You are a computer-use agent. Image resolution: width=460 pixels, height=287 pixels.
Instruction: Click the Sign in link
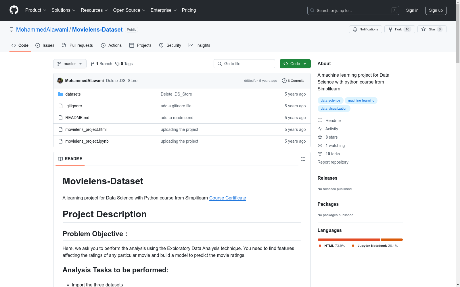(412, 10)
